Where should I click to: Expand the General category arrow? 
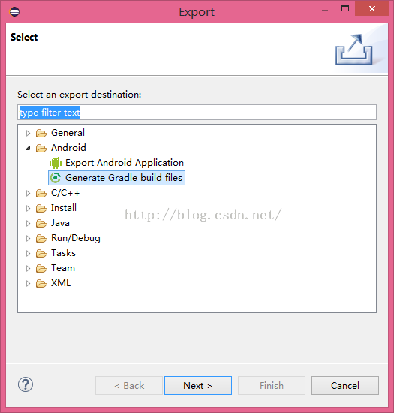tap(28, 133)
